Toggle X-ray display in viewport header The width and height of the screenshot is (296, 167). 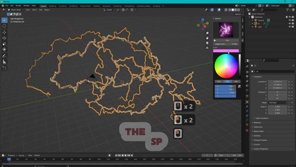point(226,10)
